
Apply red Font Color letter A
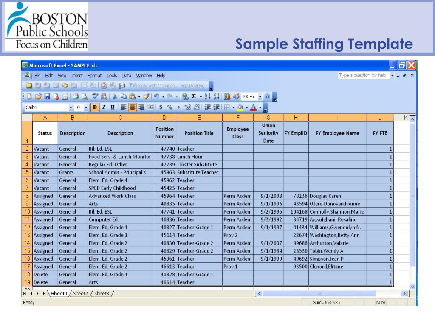point(253,107)
